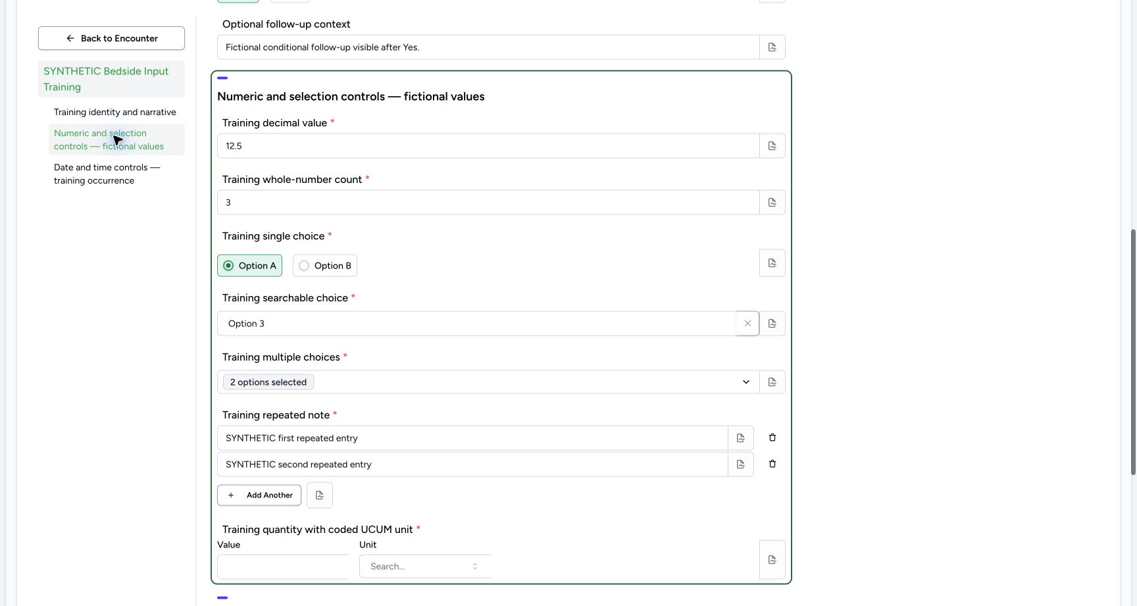
Task: Delete the SYNTHETIC first repeated entry
Action: [772, 438]
